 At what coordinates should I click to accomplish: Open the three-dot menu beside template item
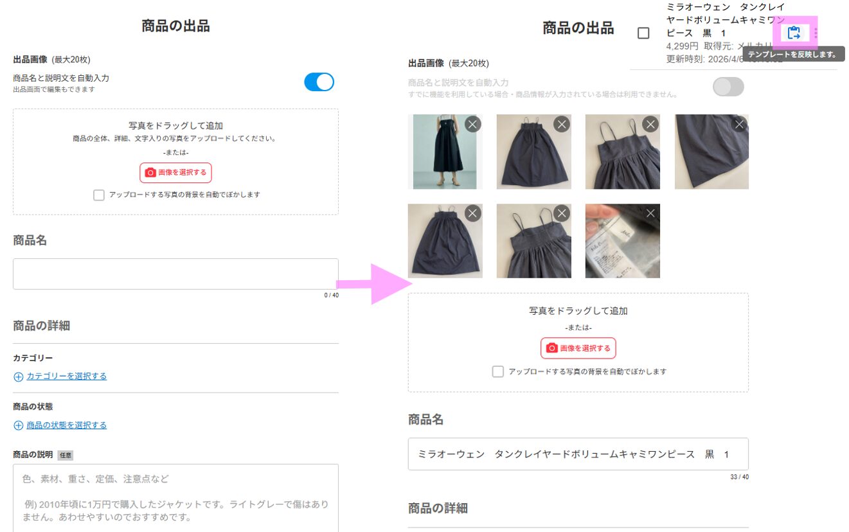coord(816,33)
